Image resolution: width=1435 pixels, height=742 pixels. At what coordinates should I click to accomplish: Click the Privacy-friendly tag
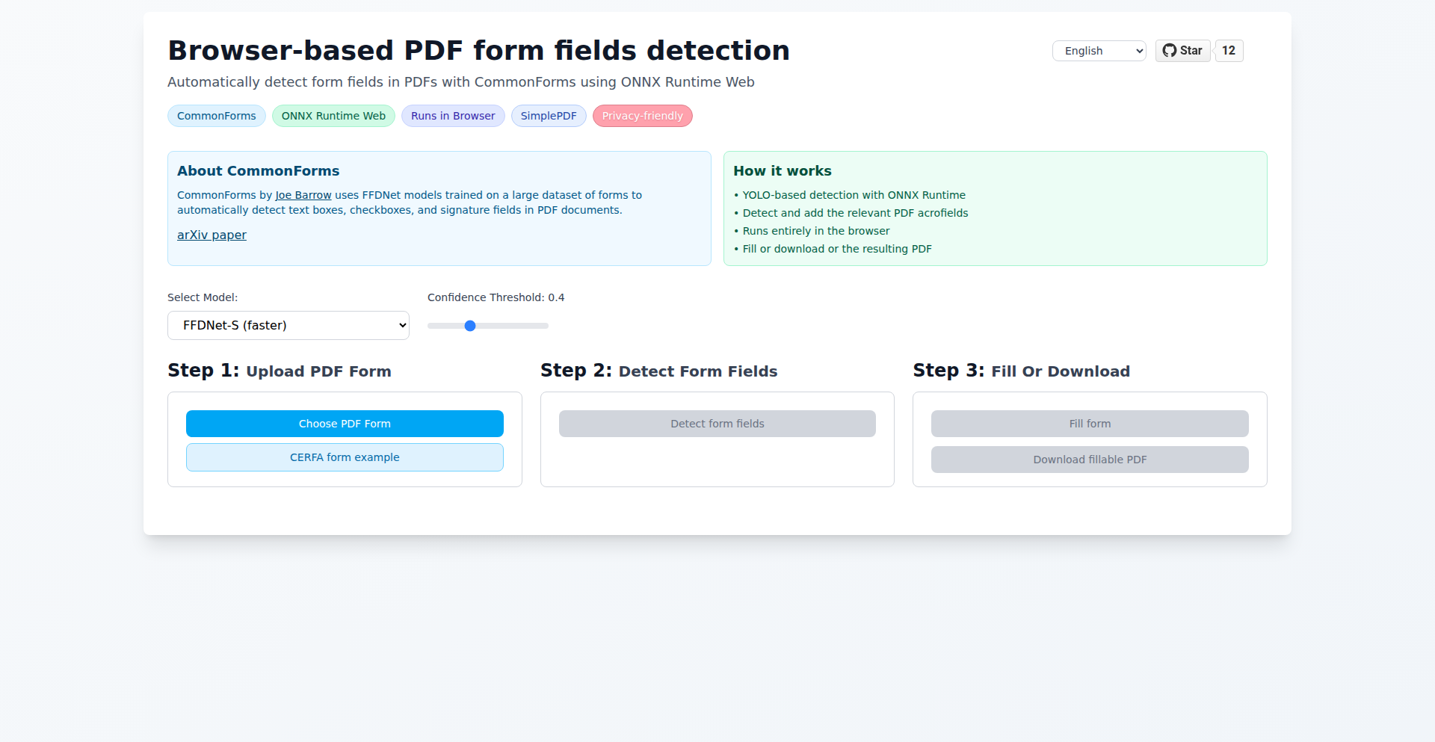coord(643,116)
